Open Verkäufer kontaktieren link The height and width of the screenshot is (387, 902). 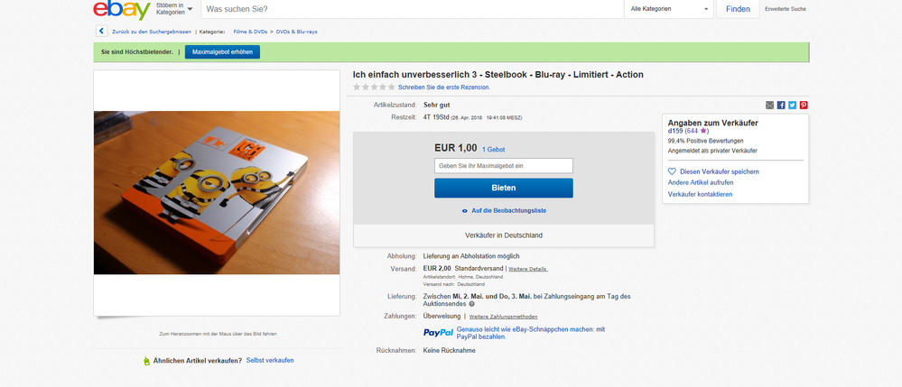(x=700, y=194)
